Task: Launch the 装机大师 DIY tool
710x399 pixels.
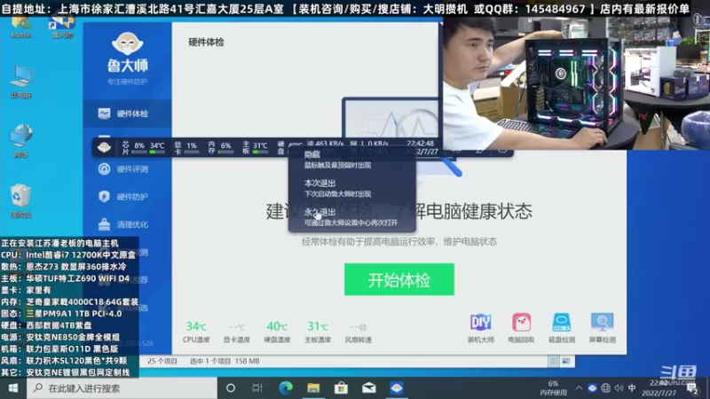Action: 480,328
